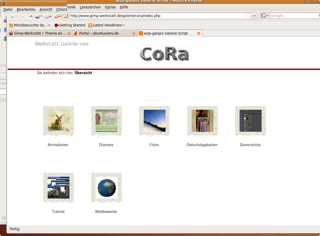Click the URL address field

pyautogui.click(x=157, y=16)
